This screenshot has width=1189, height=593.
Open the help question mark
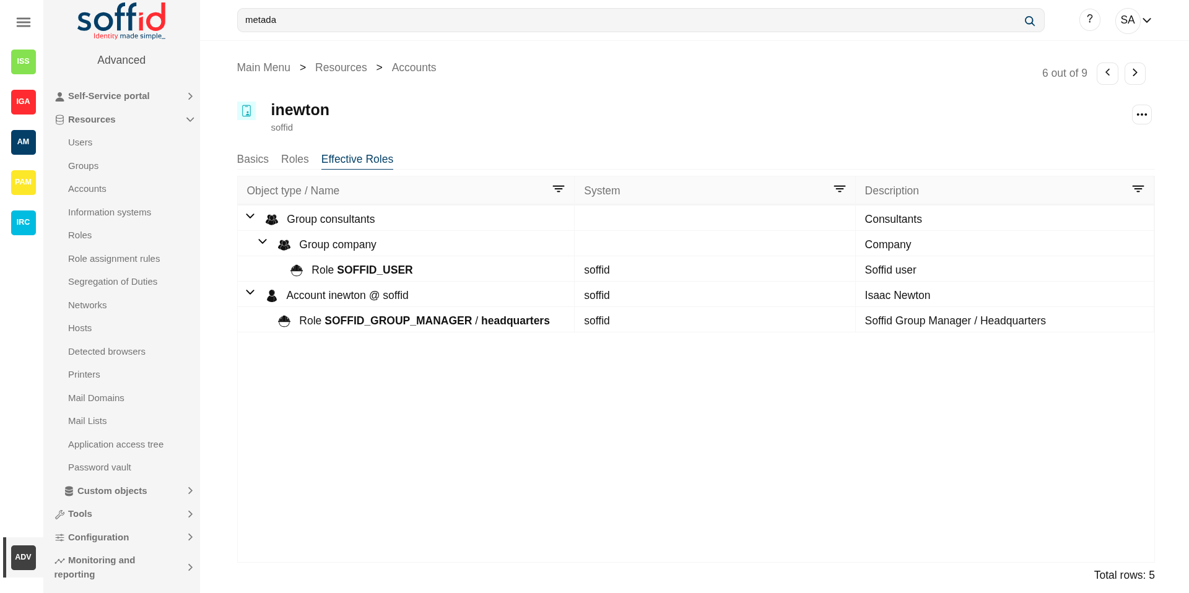1089,20
